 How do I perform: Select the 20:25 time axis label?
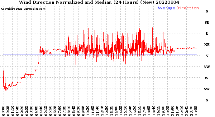168,111
